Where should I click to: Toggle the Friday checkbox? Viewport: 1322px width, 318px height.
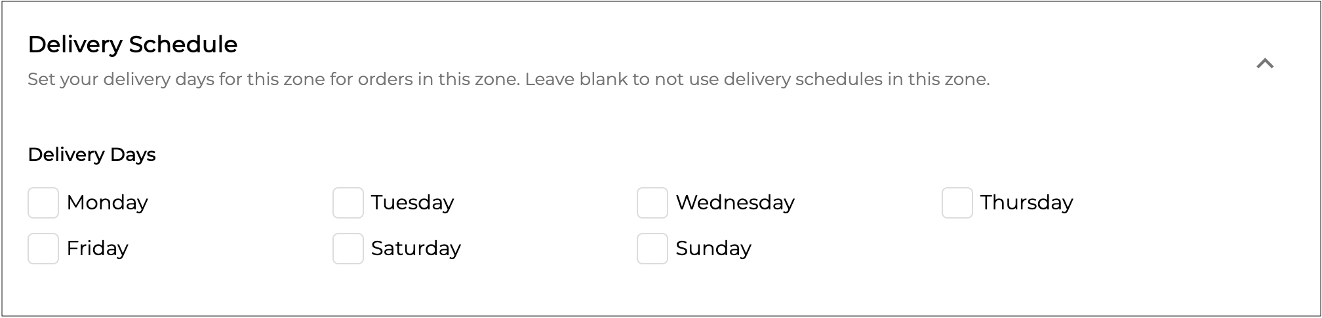43,249
